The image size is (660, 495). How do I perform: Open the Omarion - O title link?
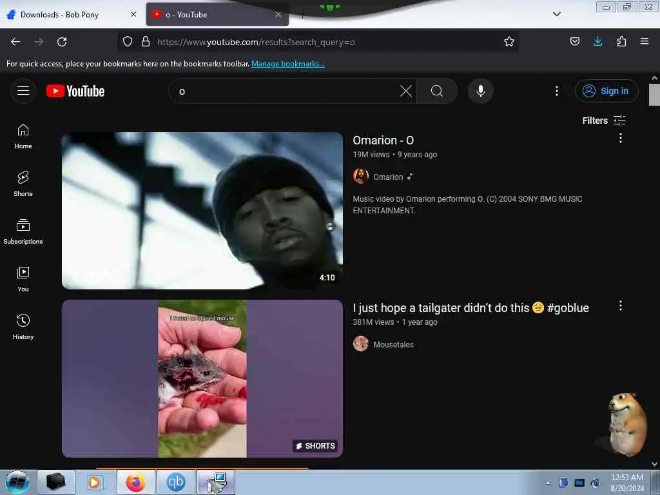point(383,140)
